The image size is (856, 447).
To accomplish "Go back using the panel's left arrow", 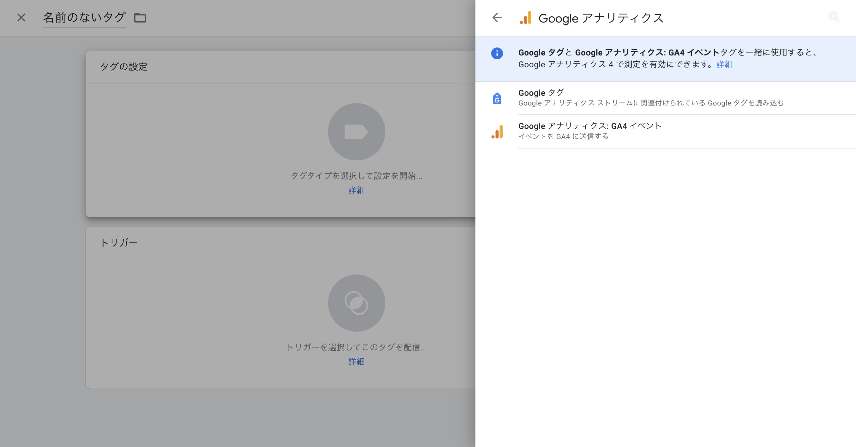I will [497, 17].
